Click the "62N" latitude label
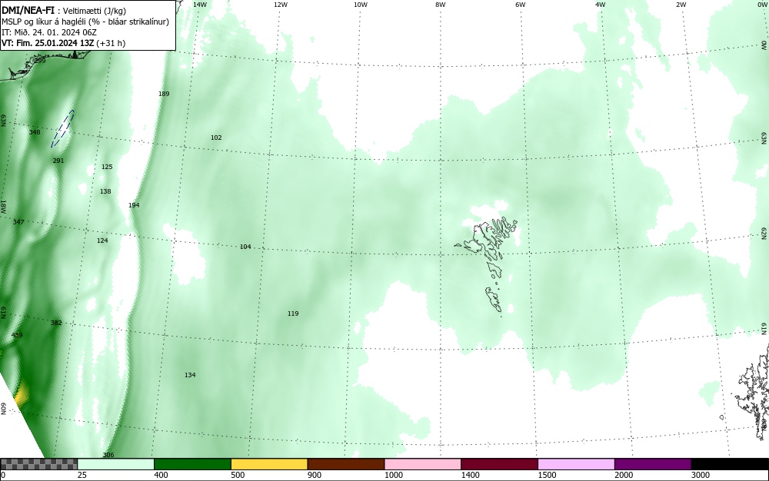 (764, 233)
